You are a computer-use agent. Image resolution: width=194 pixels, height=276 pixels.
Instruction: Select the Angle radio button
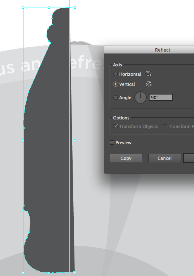coord(115,97)
